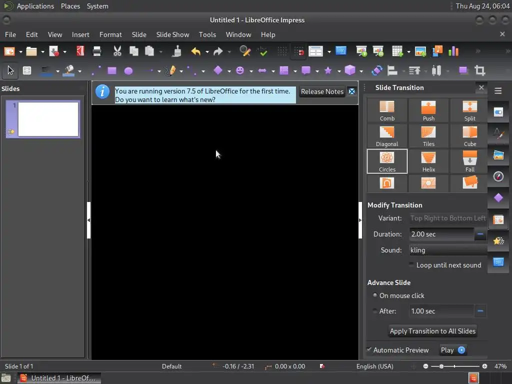Click zoom in plus button
The height and width of the screenshot is (384, 512).
(484, 366)
